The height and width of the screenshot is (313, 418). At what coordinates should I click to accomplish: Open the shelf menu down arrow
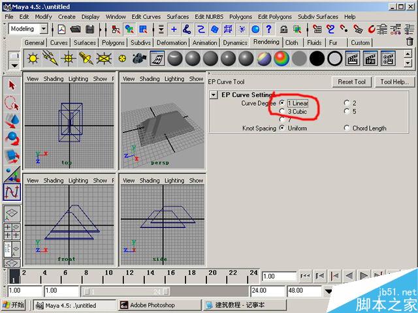point(14,65)
